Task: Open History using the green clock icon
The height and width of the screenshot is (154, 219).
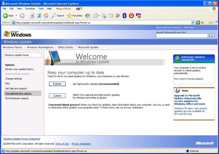Action: (88, 16)
